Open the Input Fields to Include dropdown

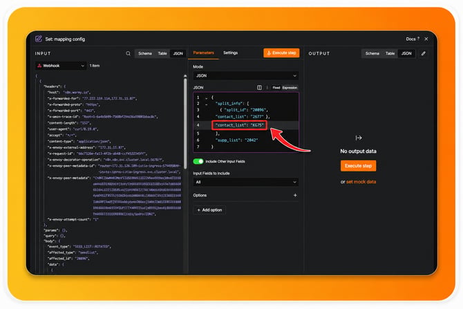click(246, 182)
